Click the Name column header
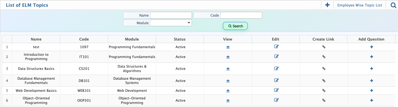398x107 pixels. (36, 39)
